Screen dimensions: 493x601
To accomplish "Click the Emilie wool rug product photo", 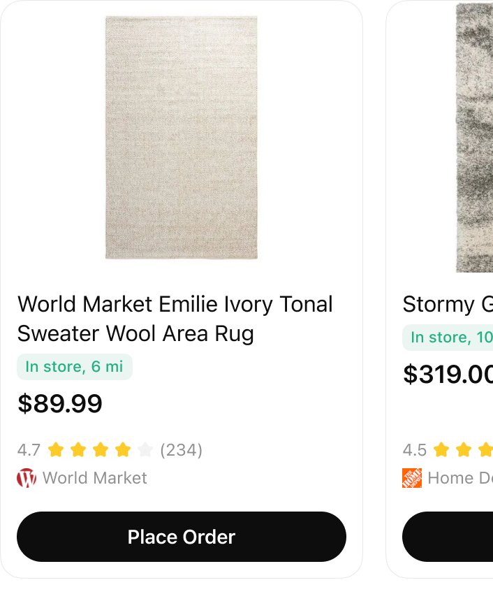I will click(181, 137).
